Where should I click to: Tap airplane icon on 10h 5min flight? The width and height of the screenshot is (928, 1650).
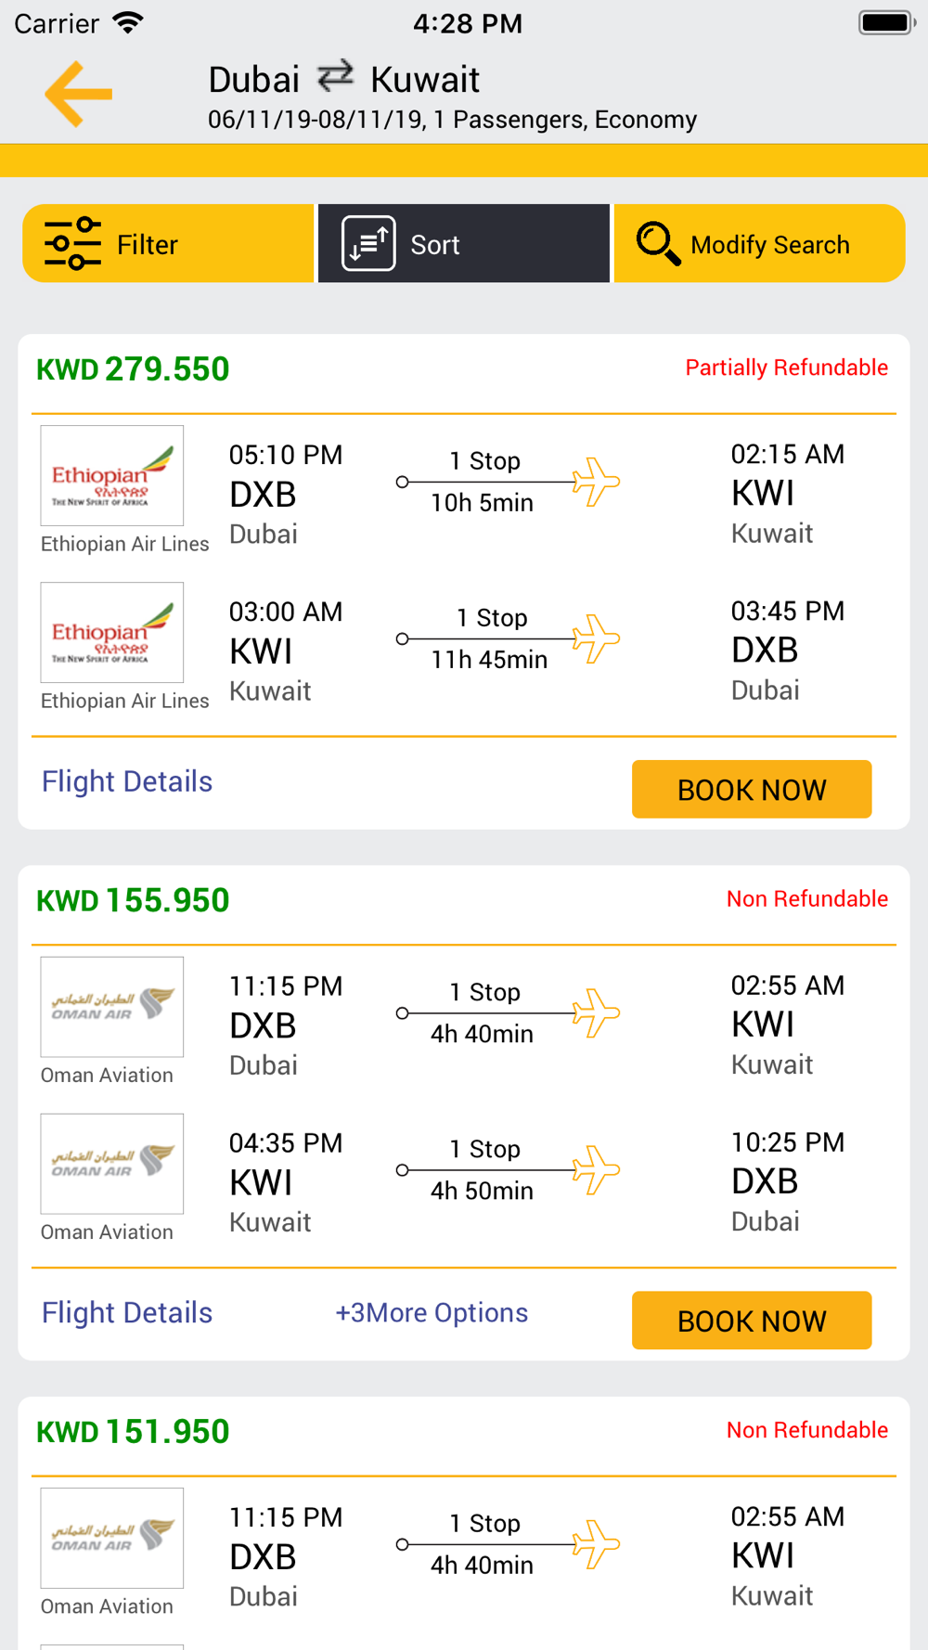596,482
